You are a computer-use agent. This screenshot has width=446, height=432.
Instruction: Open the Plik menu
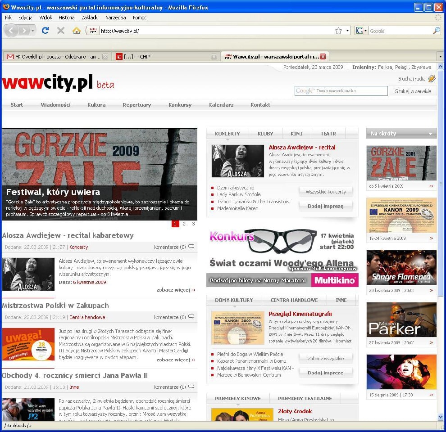pos(8,18)
